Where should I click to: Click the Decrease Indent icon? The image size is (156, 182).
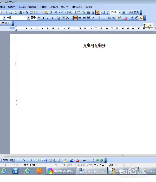point(109,18)
